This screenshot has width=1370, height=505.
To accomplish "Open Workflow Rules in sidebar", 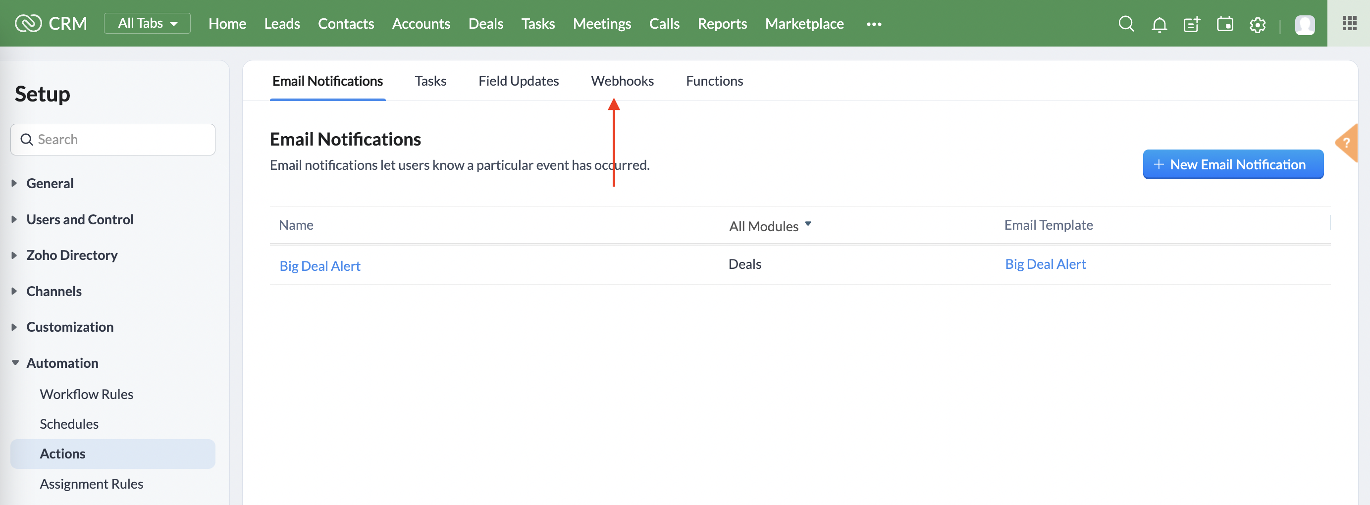I will (x=86, y=394).
